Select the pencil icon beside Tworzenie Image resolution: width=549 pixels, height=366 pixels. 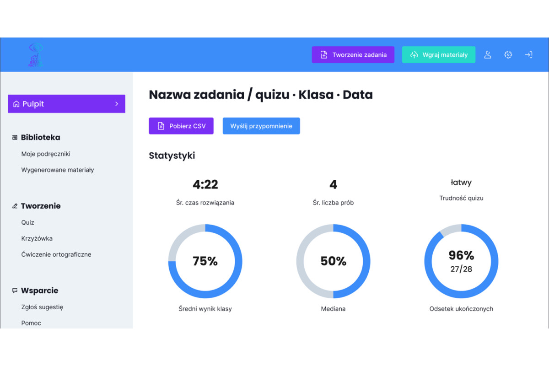(14, 205)
